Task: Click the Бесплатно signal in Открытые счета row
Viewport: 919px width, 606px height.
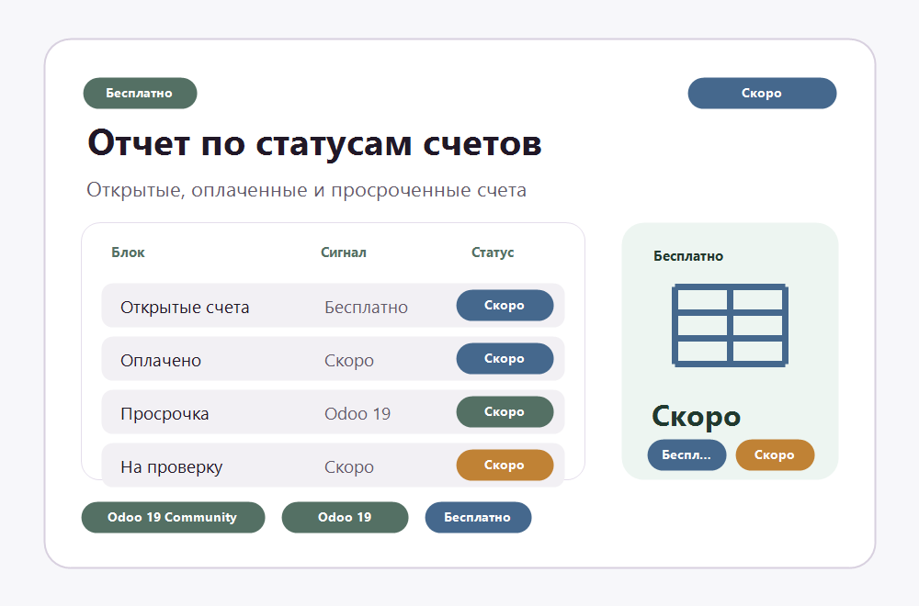Action: click(x=367, y=308)
